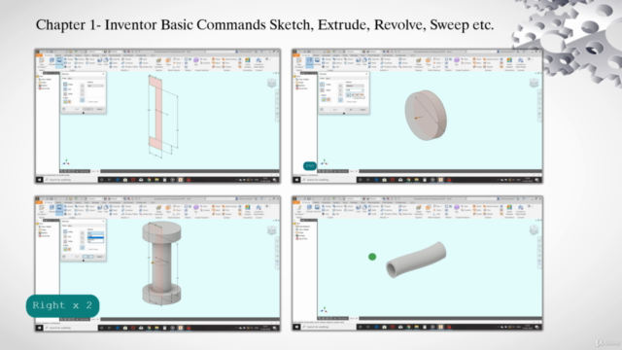Select highlighted Revolve tool in profile sketch screenshot
This screenshot has height=350, width=622.
click(x=59, y=61)
